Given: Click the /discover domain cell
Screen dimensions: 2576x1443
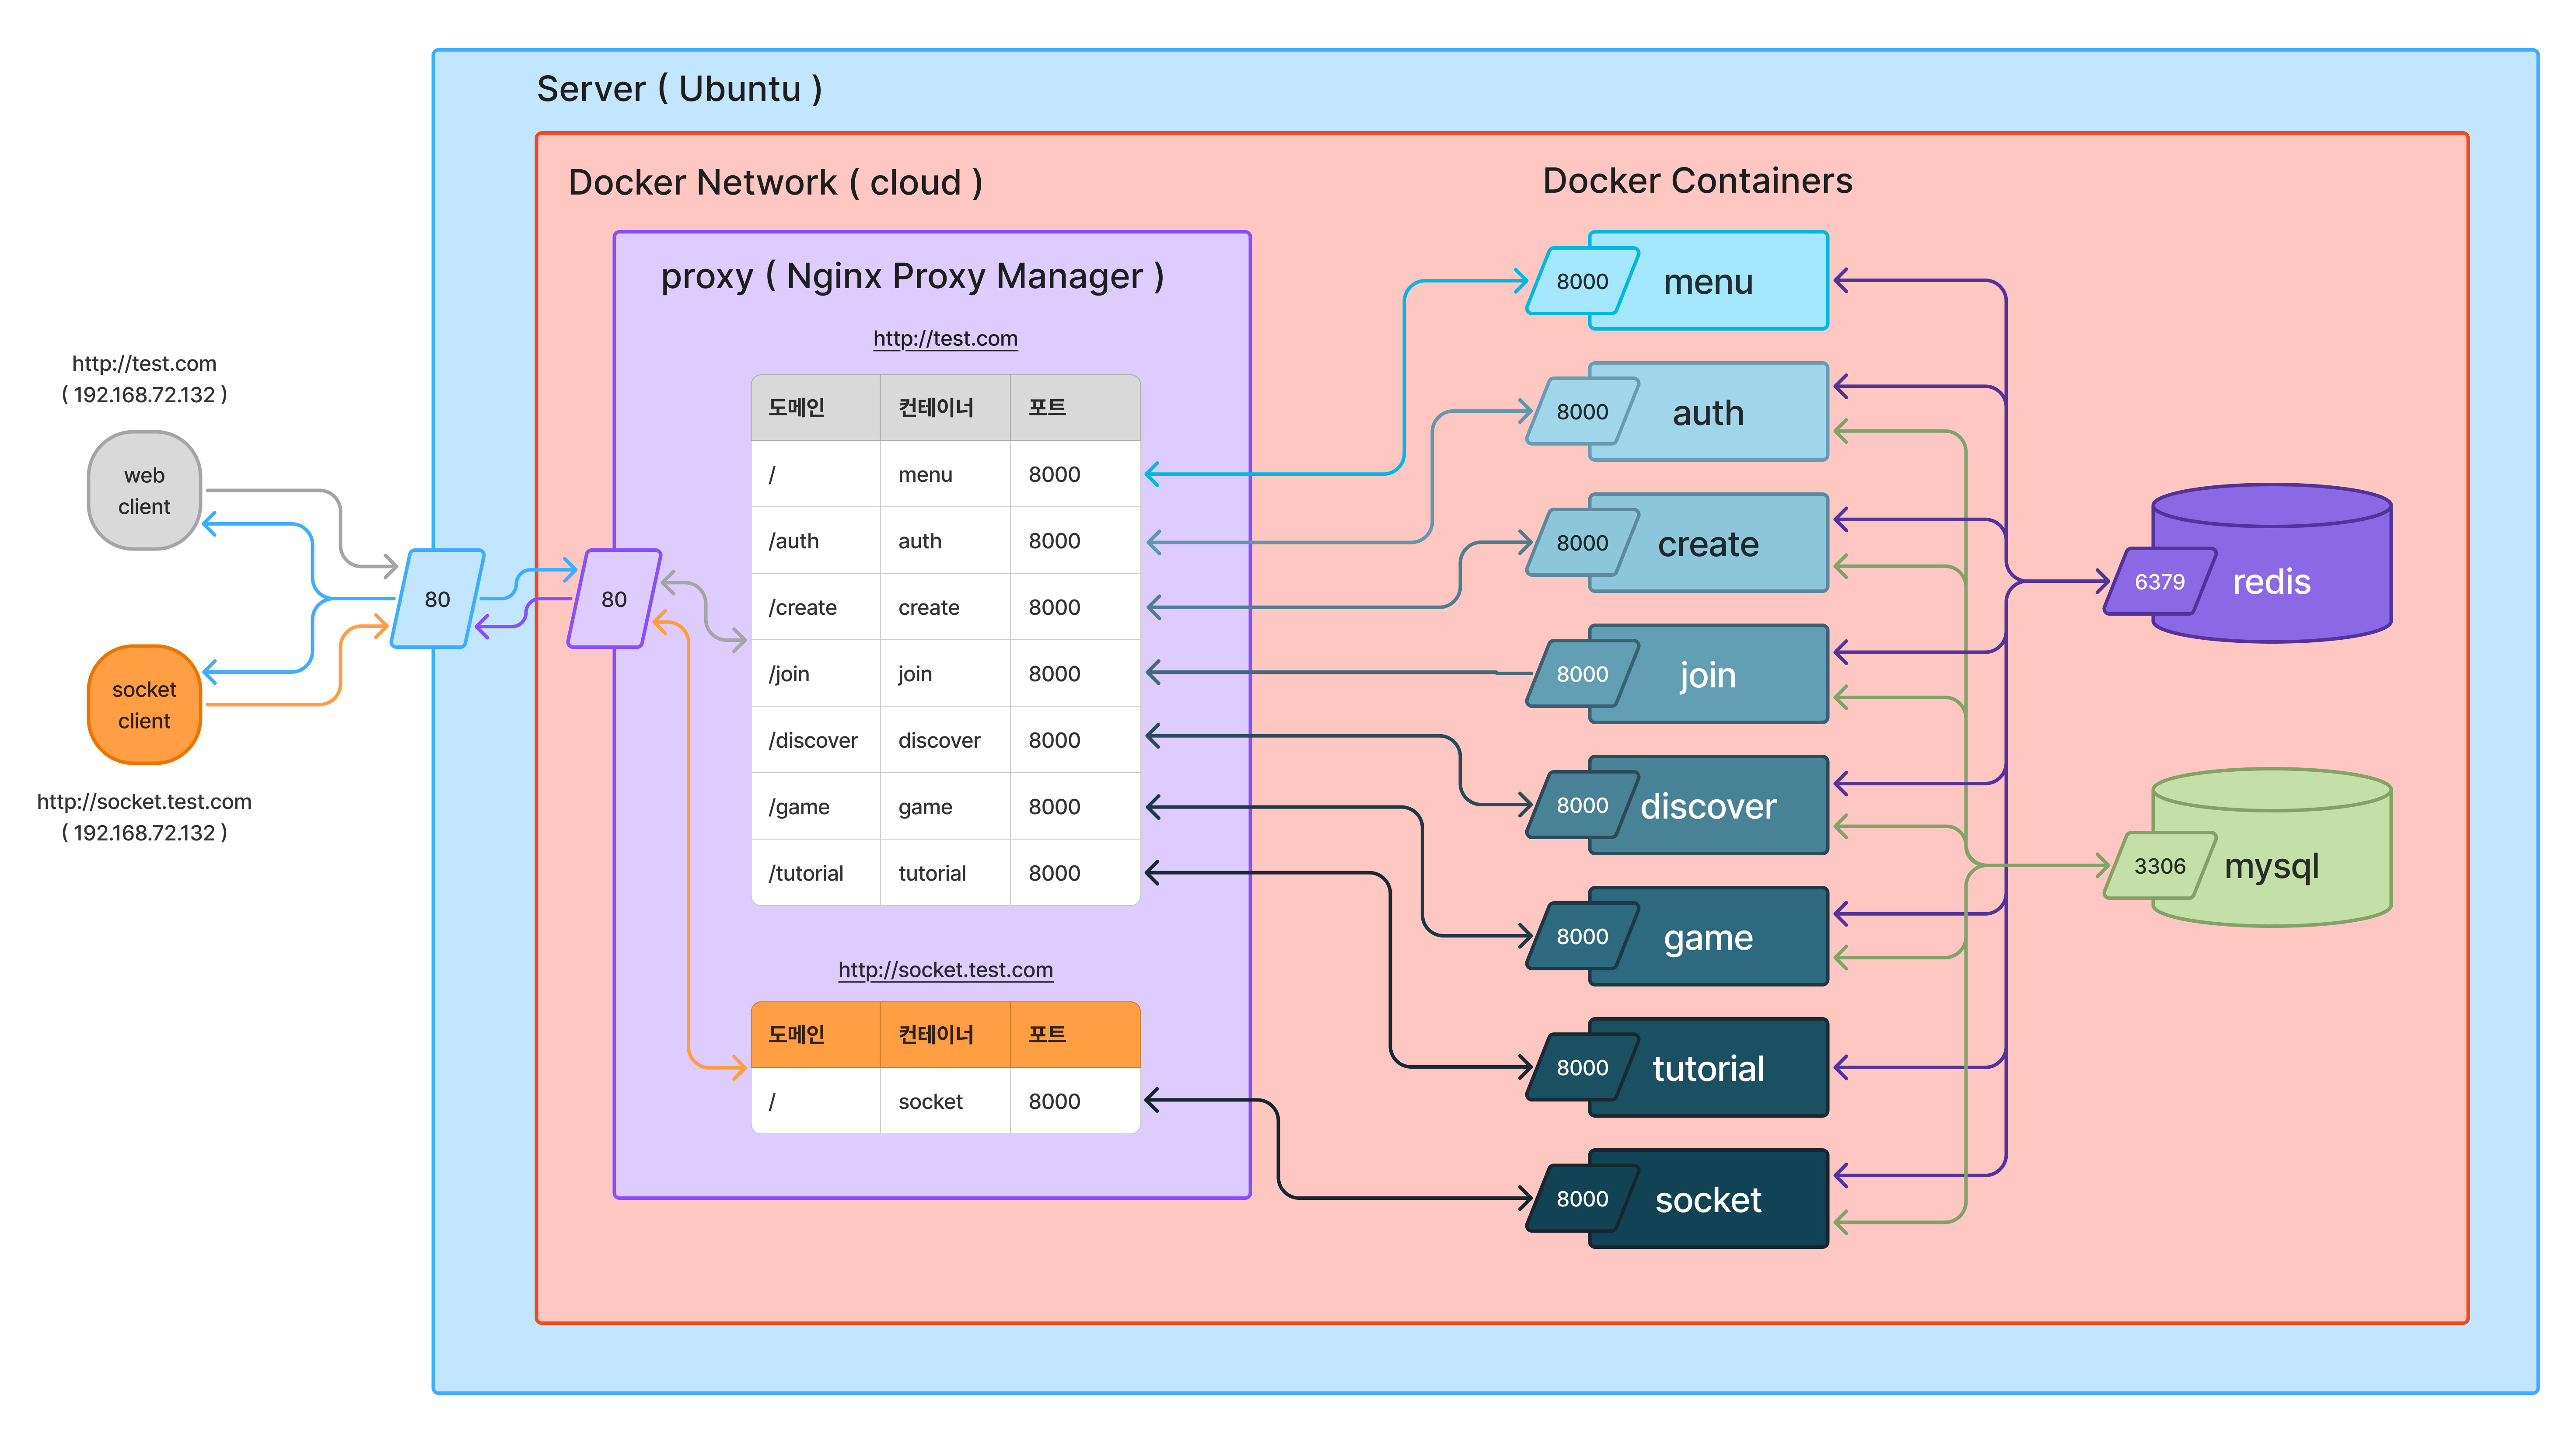Looking at the screenshot, I should [816, 739].
